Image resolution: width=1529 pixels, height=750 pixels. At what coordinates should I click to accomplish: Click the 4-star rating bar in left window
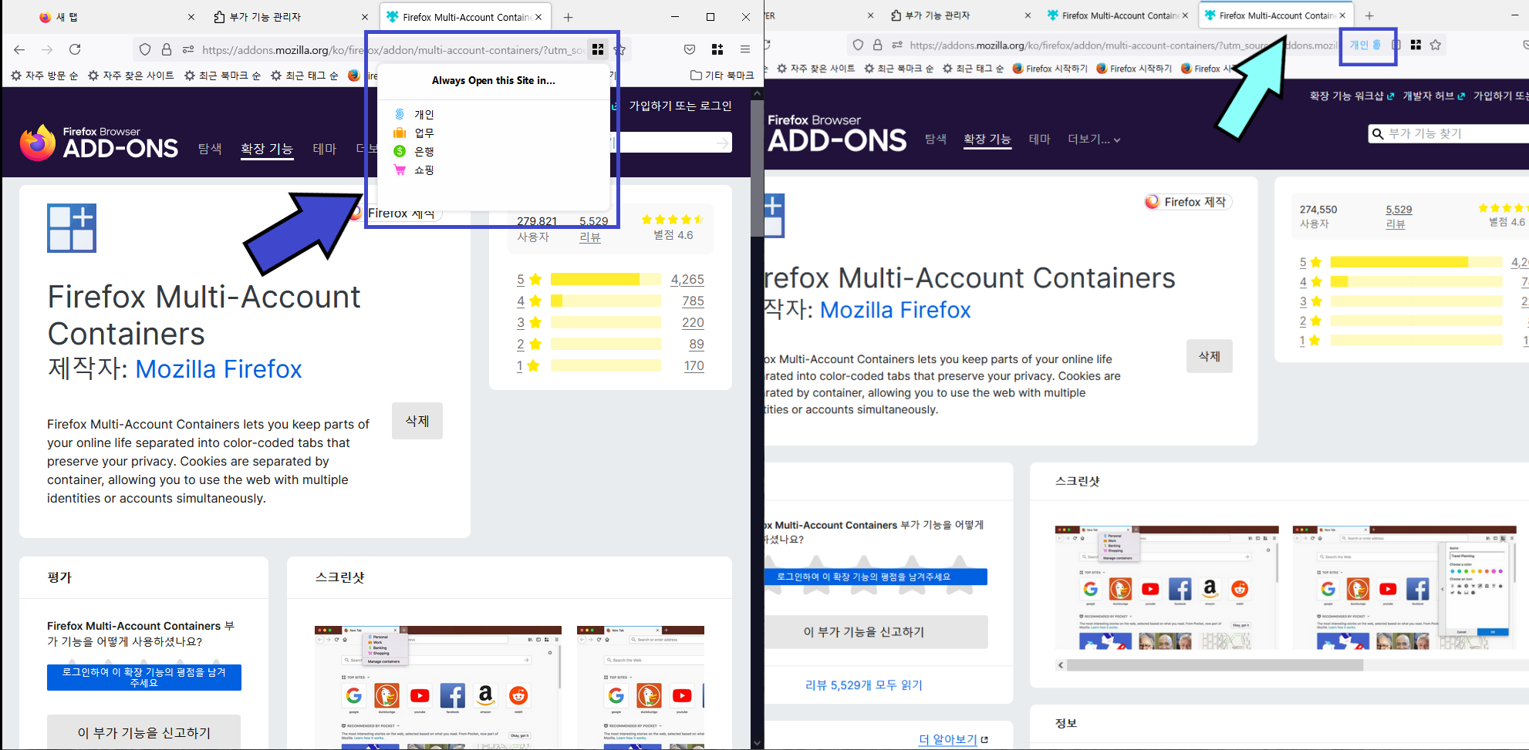(606, 301)
